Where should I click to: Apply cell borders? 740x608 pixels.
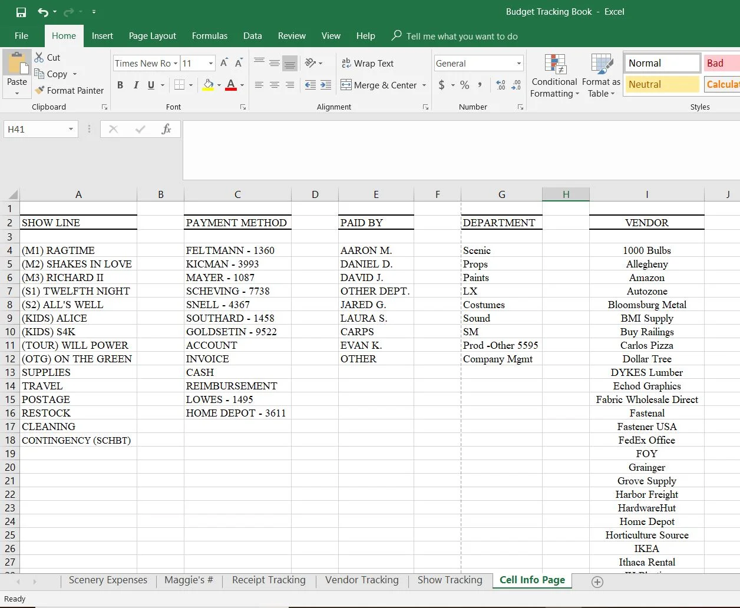coord(180,85)
